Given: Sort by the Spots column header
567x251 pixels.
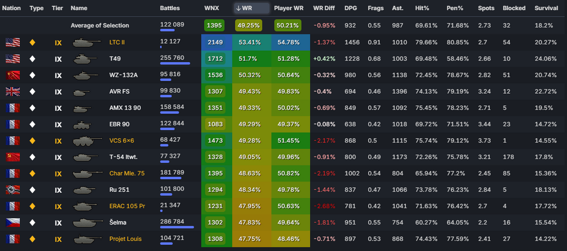Looking at the screenshot, I should click(x=486, y=8).
